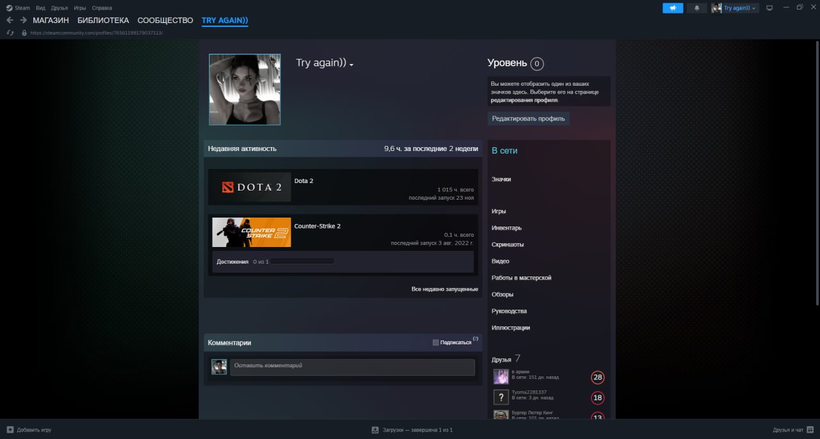Check the Подписаться checkbox in comments
The height and width of the screenshot is (439, 820).
[436, 342]
